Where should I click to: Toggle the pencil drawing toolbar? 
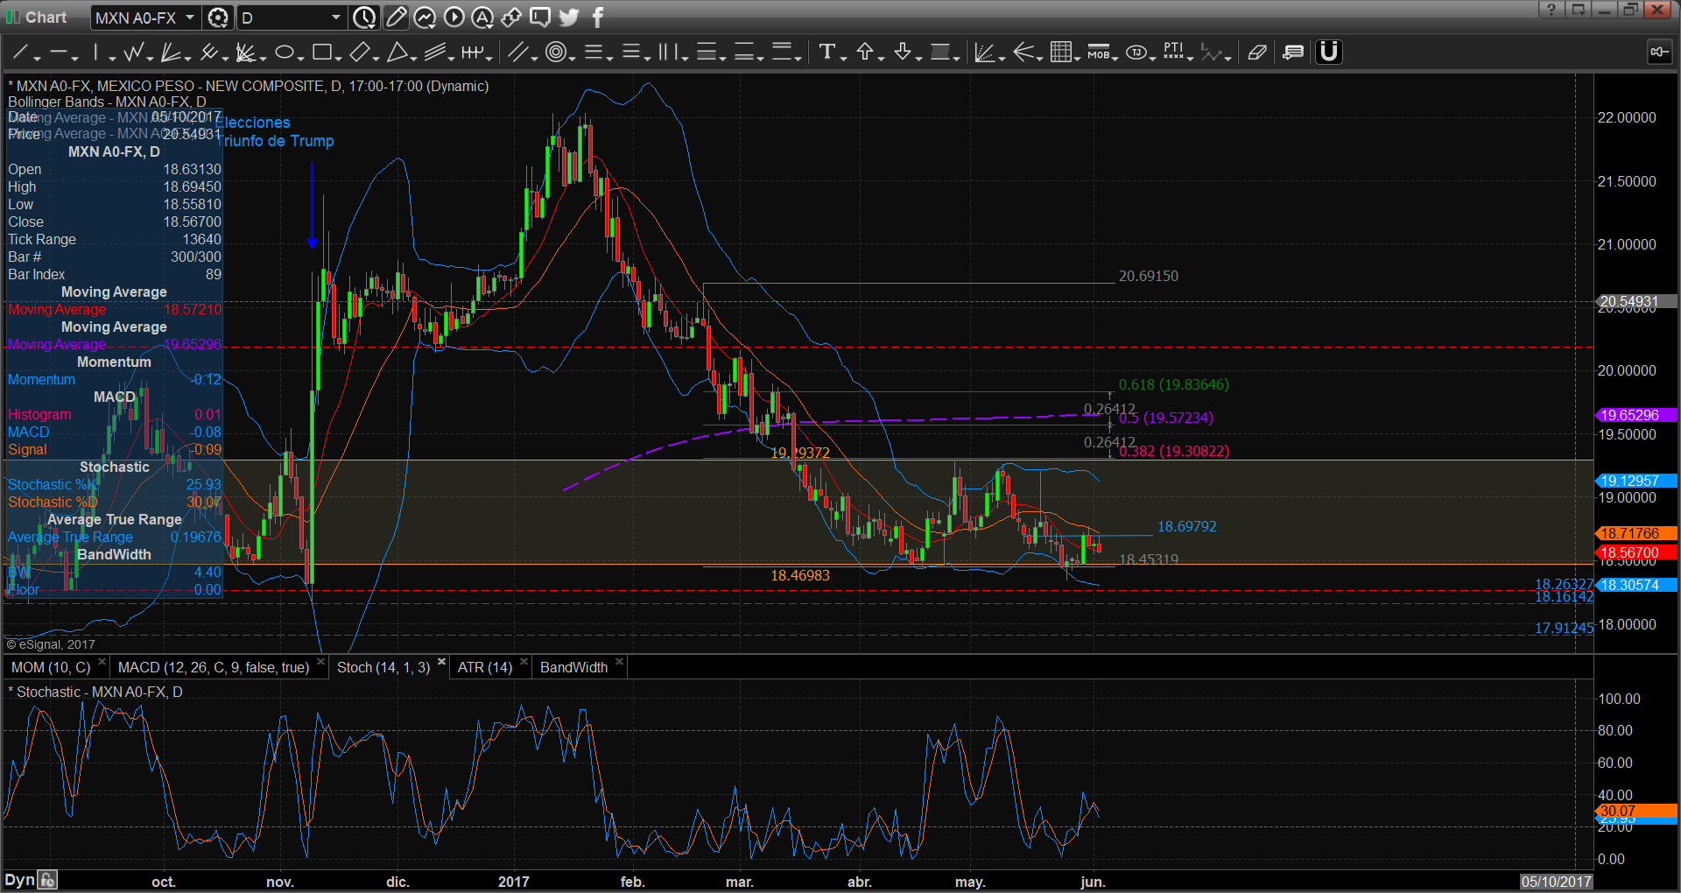pos(396,18)
